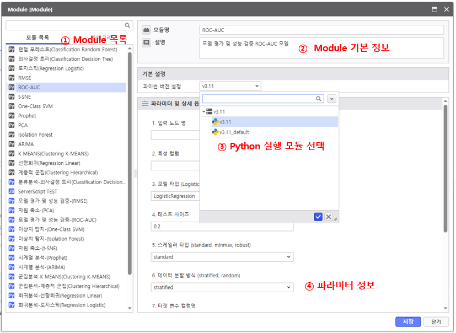Collapse the v3.11 server tree node
This screenshot has width=456, height=333.
(203, 112)
